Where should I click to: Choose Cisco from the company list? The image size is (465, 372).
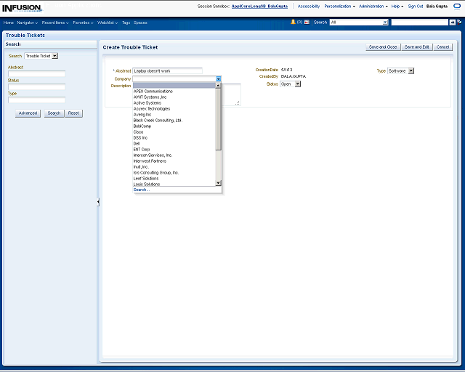(x=138, y=132)
